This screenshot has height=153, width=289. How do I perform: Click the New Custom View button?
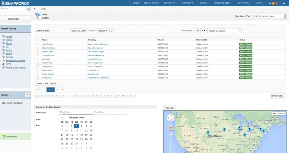[243, 16]
